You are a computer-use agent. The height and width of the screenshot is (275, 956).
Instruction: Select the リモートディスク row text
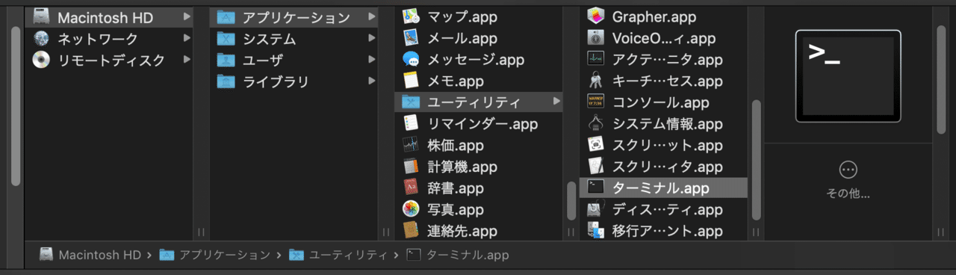click(x=111, y=61)
